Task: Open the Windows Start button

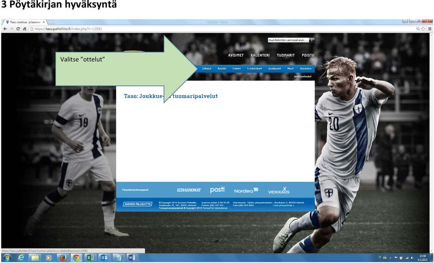Action: [7, 258]
